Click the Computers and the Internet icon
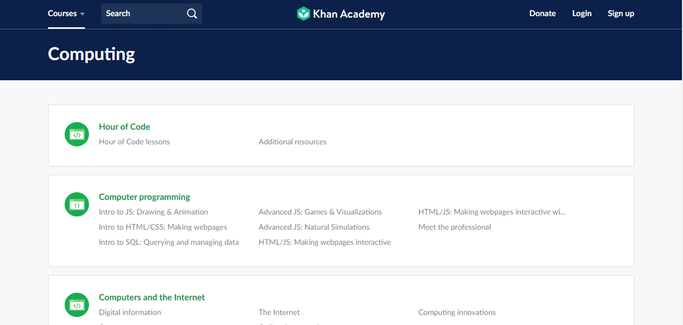This screenshot has width=683, height=325. coord(77,305)
